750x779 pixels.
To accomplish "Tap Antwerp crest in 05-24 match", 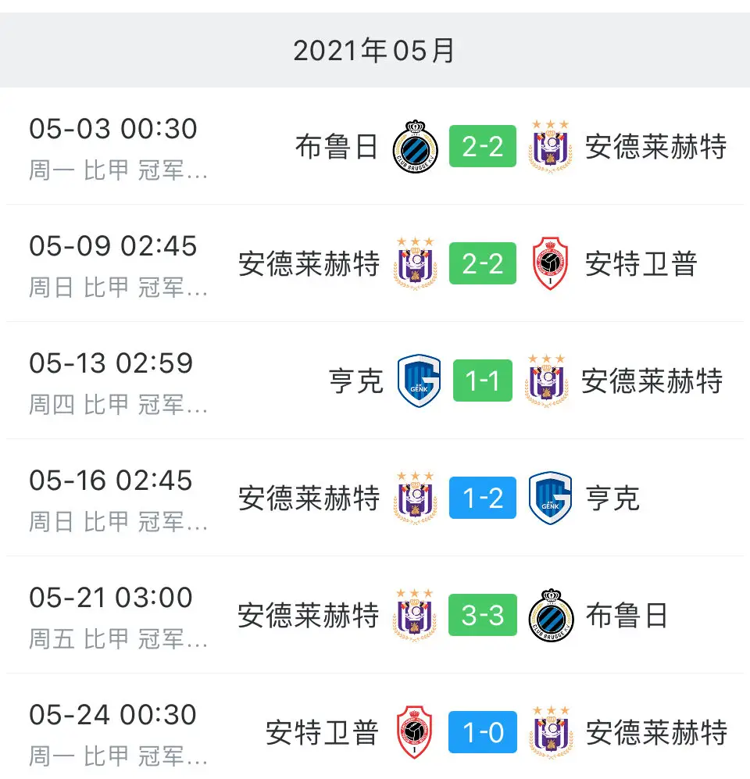I will click(x=414, y=732).
